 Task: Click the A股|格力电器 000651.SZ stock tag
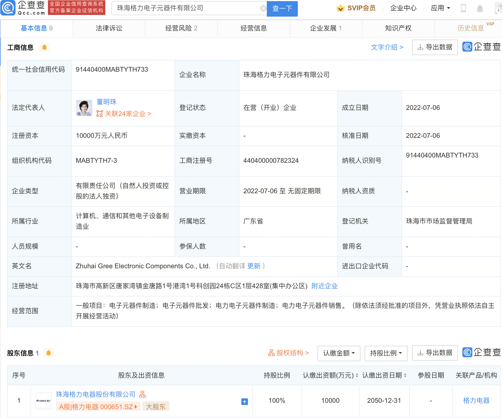[98, 407]
